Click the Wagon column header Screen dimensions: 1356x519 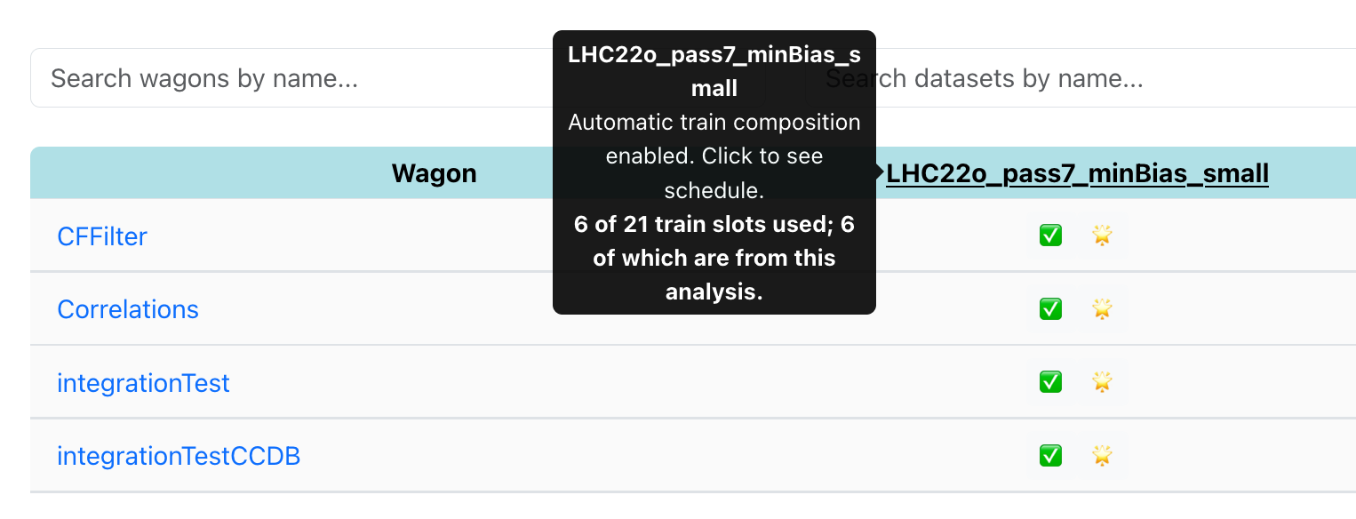click(x=434, y=173)
